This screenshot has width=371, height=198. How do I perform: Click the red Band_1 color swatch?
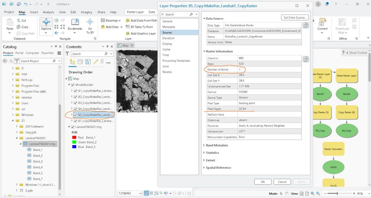click(74, 137)
